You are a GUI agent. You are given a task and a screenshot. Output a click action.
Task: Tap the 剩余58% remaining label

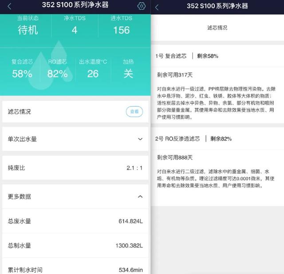tap(208, 56)
